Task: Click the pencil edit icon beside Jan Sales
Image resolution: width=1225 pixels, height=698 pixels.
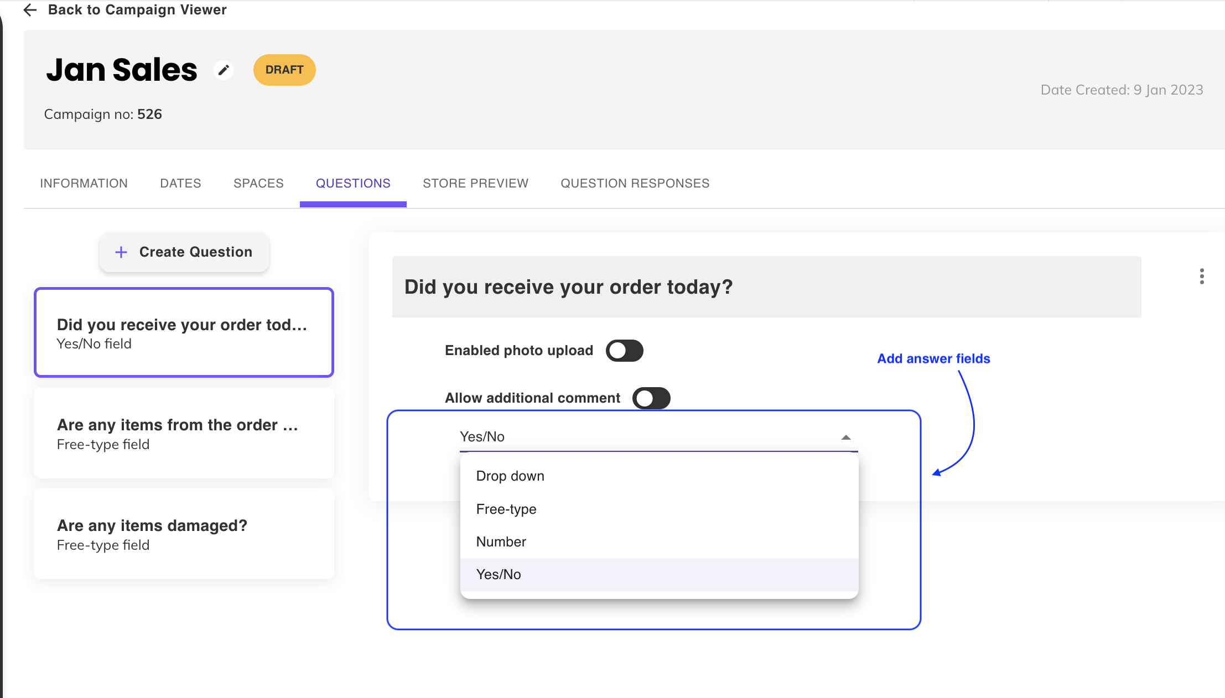Action: (x=224, y=70)
